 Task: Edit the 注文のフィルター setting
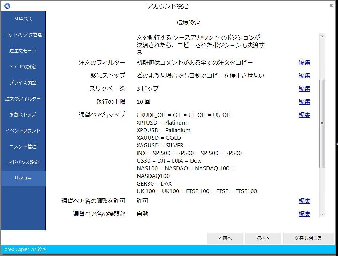(x=304, y=62)
